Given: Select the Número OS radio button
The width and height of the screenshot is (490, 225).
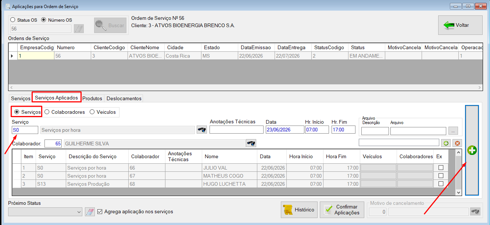Looking at the screenshot, I should (44, 20).
